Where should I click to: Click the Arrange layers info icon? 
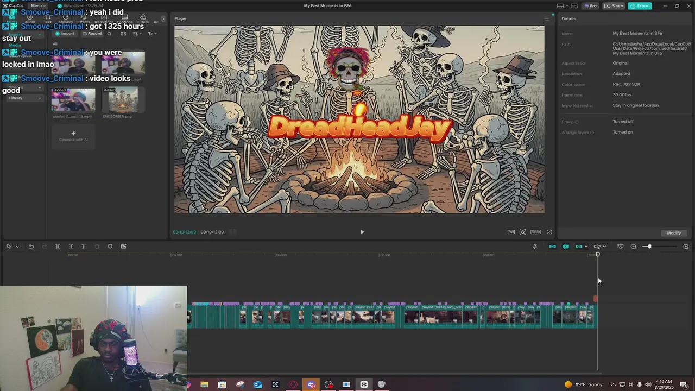592,133
